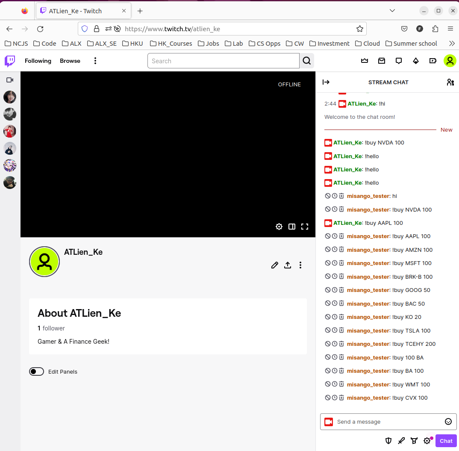Click the Turbo battery icon in the header
This screenshot has height=451, width=459.
click(x=433, y=61)
